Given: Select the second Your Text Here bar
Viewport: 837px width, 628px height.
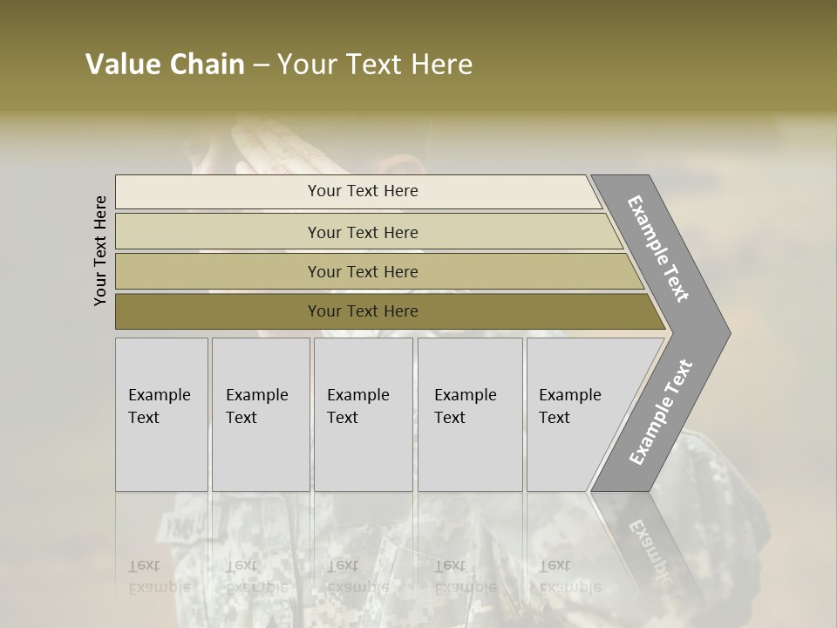Looking at the screenshot, I should [x=363, y=232].
